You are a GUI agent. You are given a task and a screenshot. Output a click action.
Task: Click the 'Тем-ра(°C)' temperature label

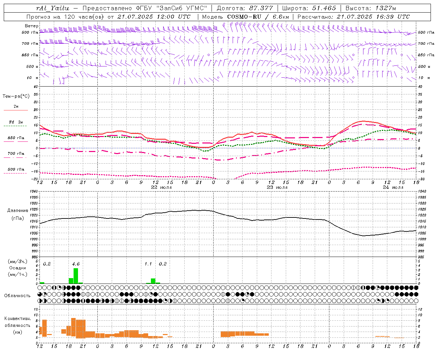16,96
